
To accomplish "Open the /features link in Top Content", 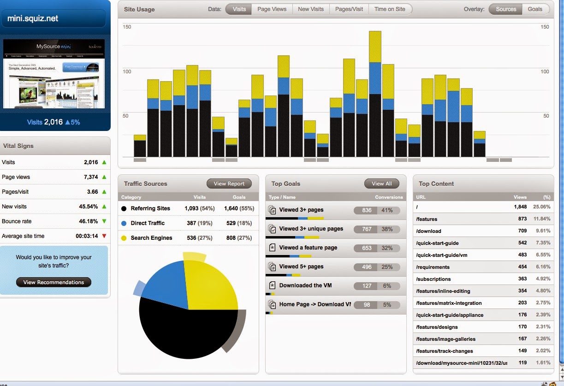I will coord(426,219).
